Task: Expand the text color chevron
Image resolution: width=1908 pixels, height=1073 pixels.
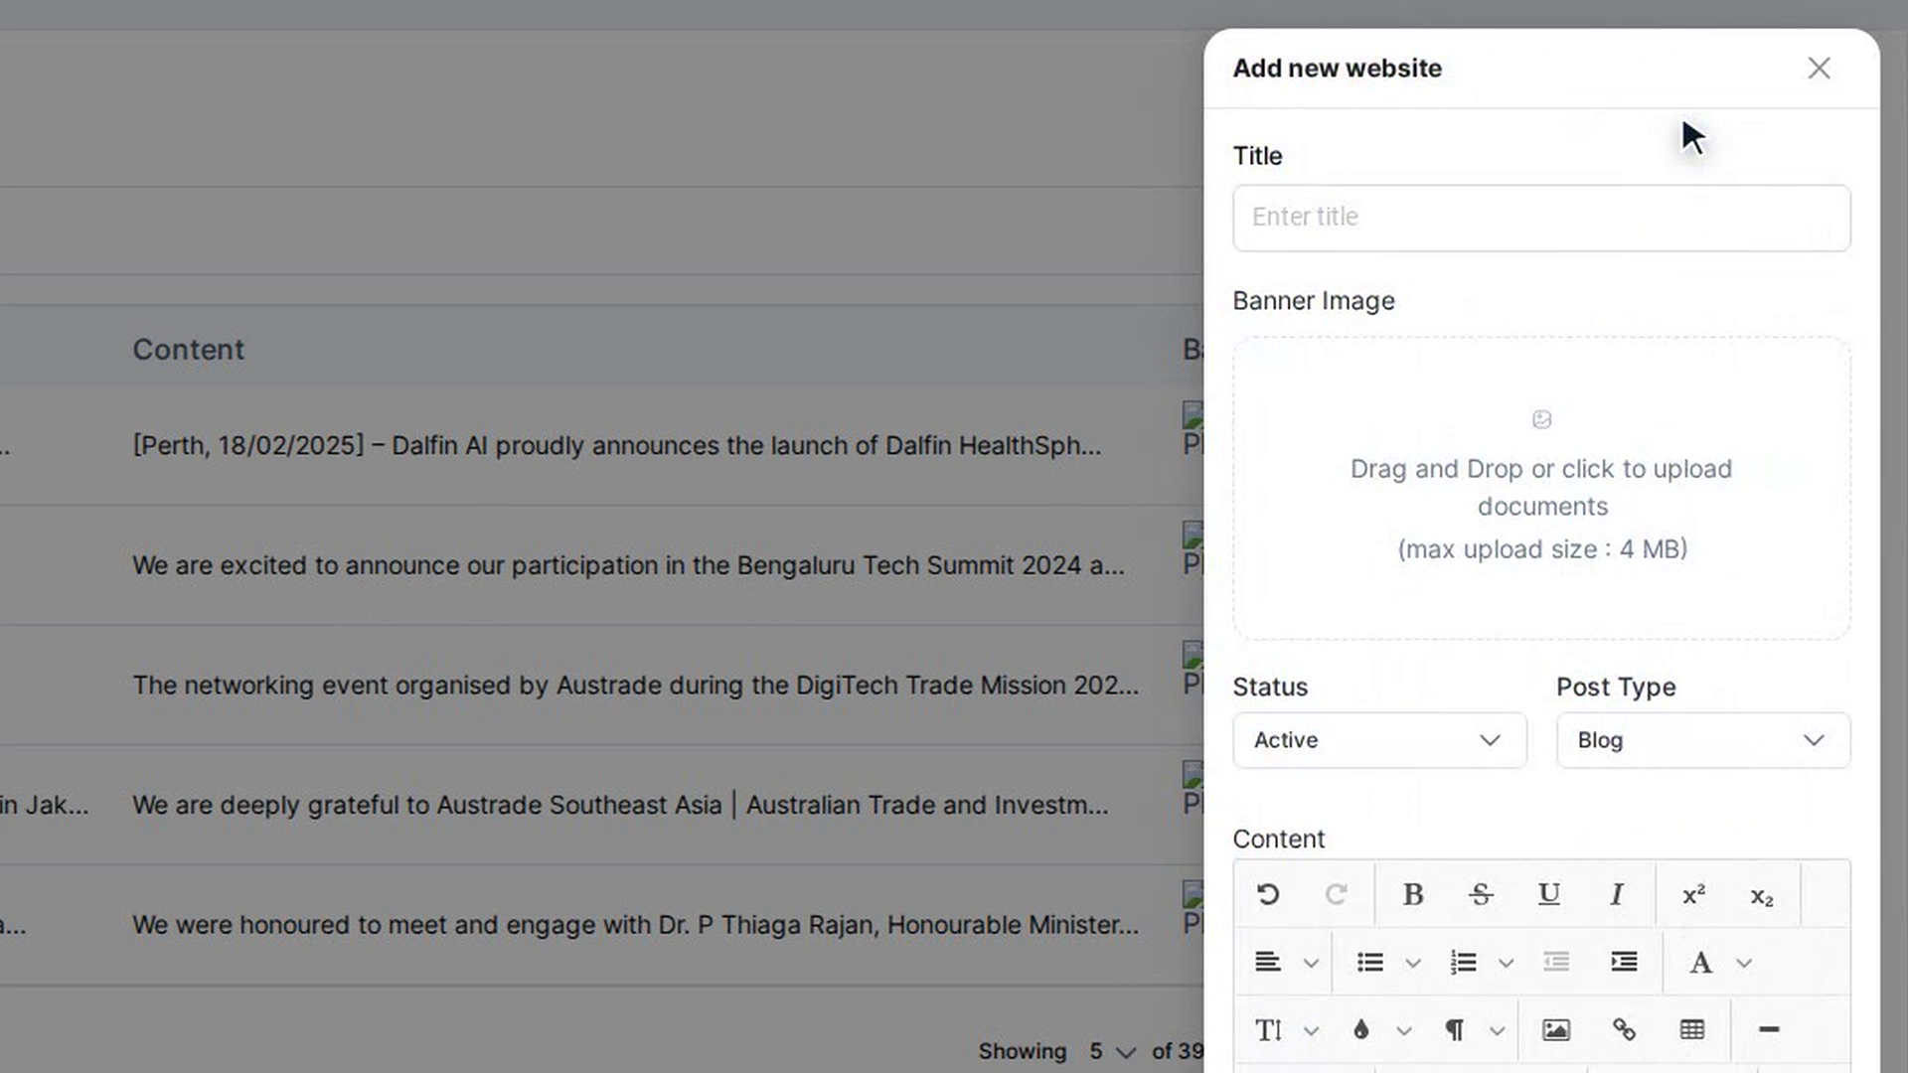Action: 1404,1031
